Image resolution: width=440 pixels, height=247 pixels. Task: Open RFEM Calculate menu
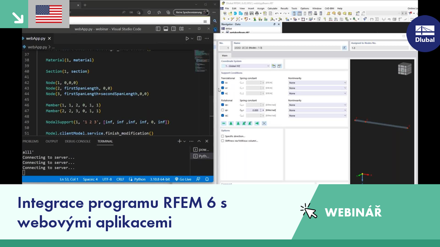[x=272, y=9]
